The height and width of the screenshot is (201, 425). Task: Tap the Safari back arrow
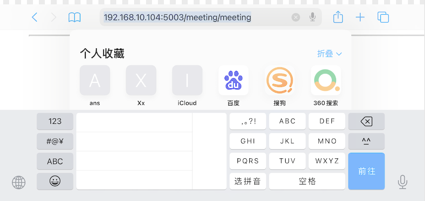35,17
